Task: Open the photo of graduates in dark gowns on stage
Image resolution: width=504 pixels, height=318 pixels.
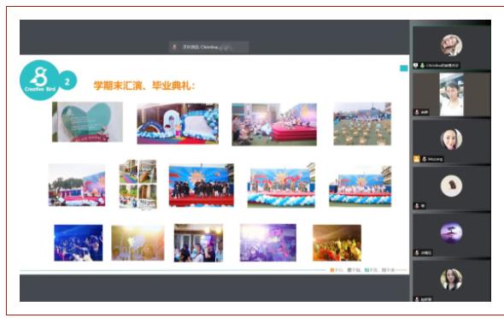Action: [x=202, y=185]
